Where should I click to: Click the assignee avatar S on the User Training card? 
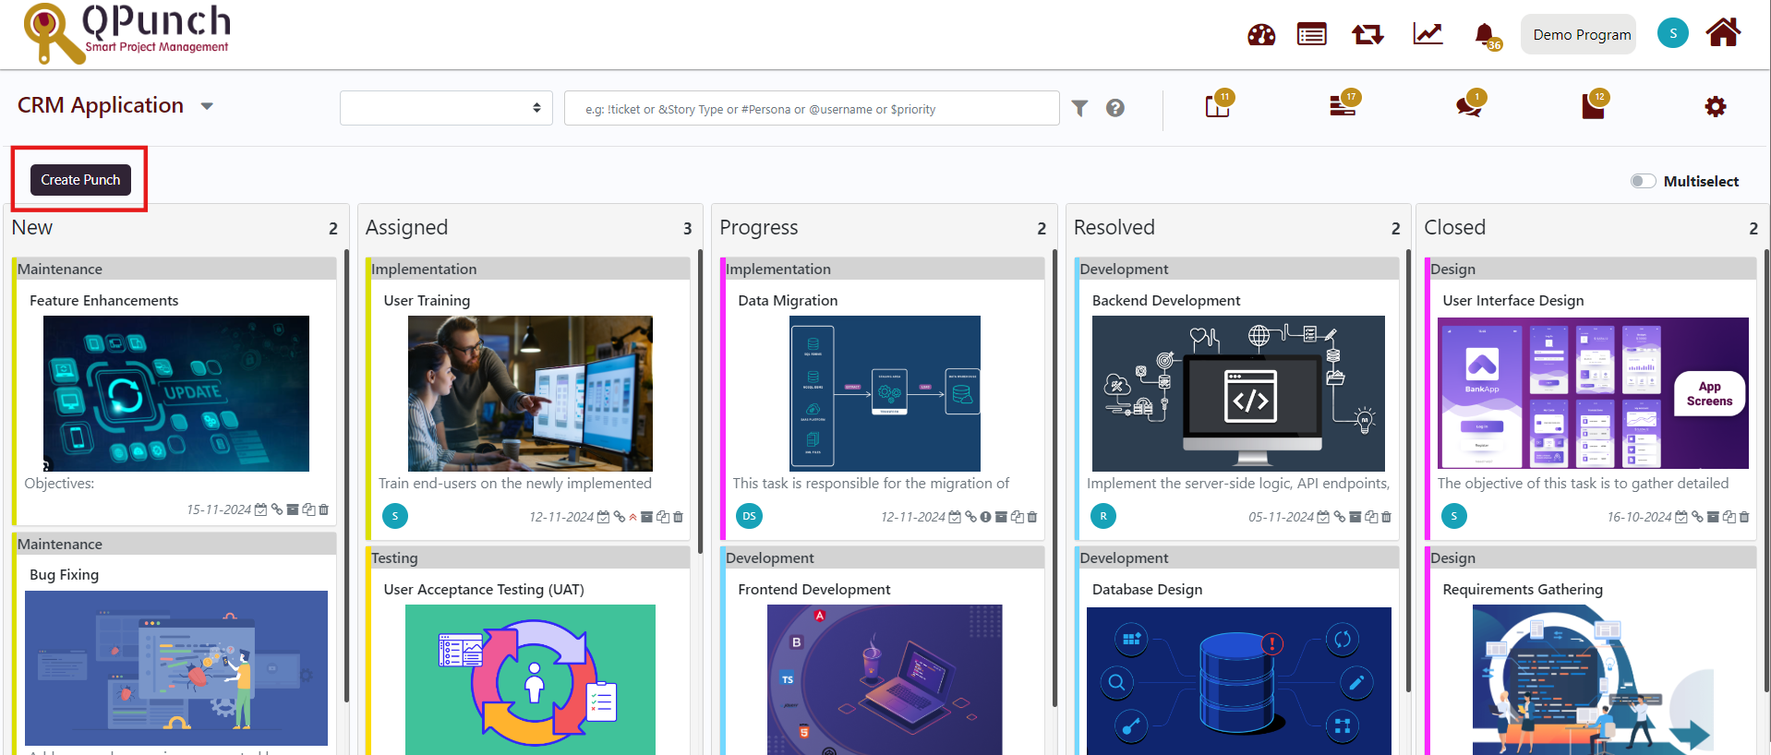[395, 516]
